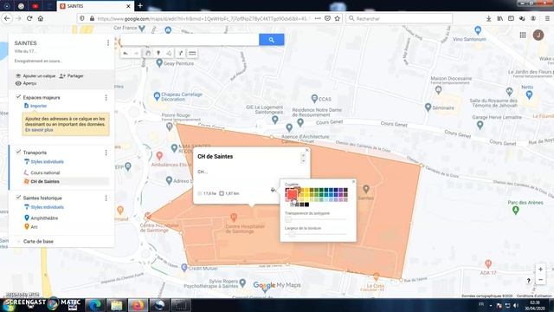
Task: Click the browser Home button
Action: tap(41, 18)
